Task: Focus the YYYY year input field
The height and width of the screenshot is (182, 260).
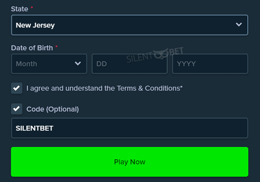Action: coord(210,64)
